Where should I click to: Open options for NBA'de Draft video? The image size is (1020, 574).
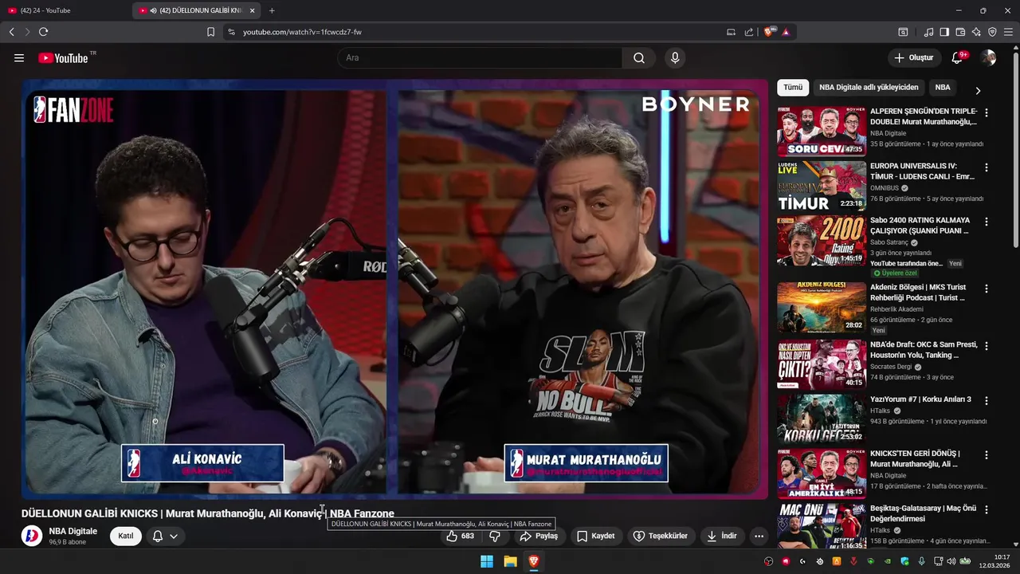[x=987, y=346]
